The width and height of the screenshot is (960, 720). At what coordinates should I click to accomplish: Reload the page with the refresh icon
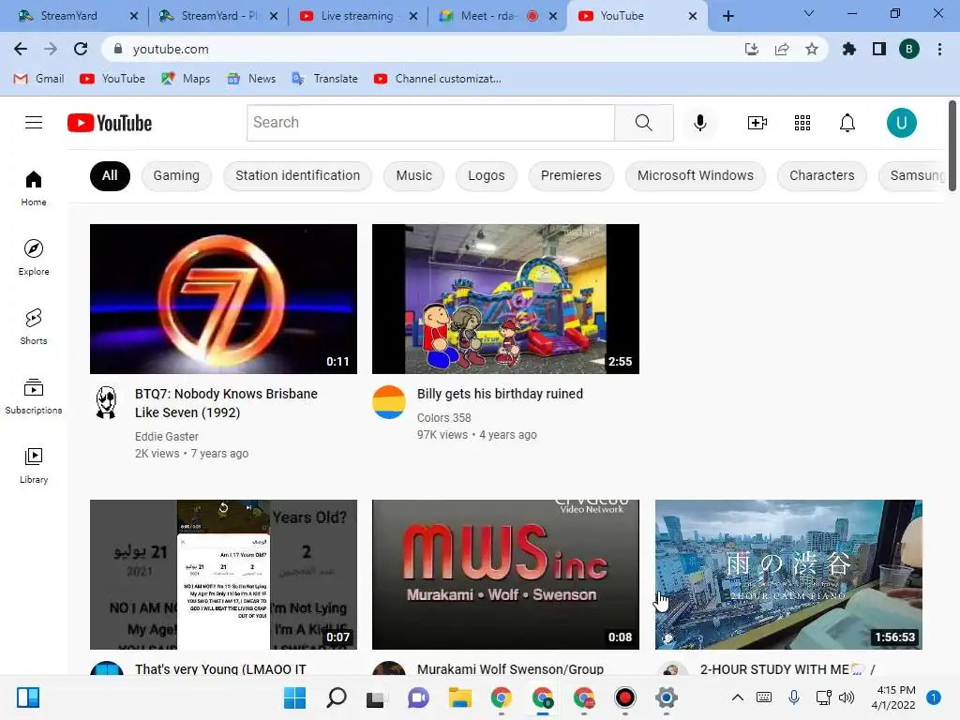(x=81, y=49)
